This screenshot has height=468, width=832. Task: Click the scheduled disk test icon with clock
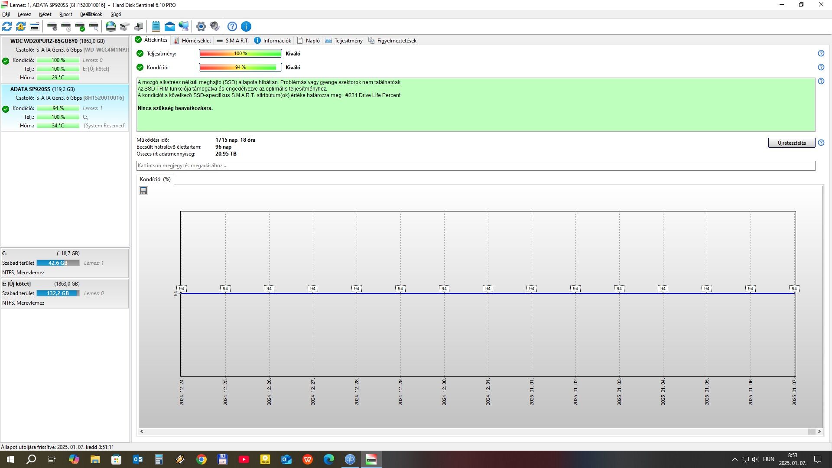66,26
